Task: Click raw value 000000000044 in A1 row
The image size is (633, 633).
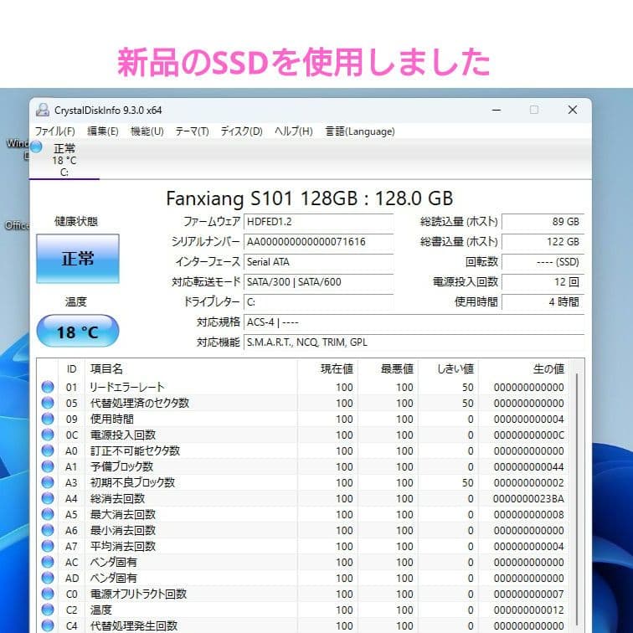Action: 528,466
